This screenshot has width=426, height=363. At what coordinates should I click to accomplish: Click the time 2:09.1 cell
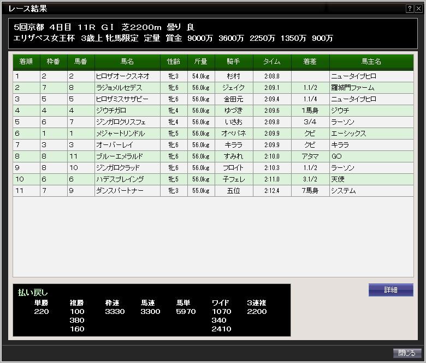pos(272,88)
